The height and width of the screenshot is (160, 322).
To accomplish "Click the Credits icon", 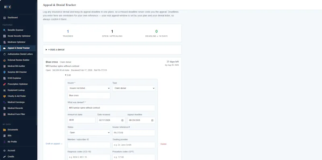I will click(x=4, y=157).
